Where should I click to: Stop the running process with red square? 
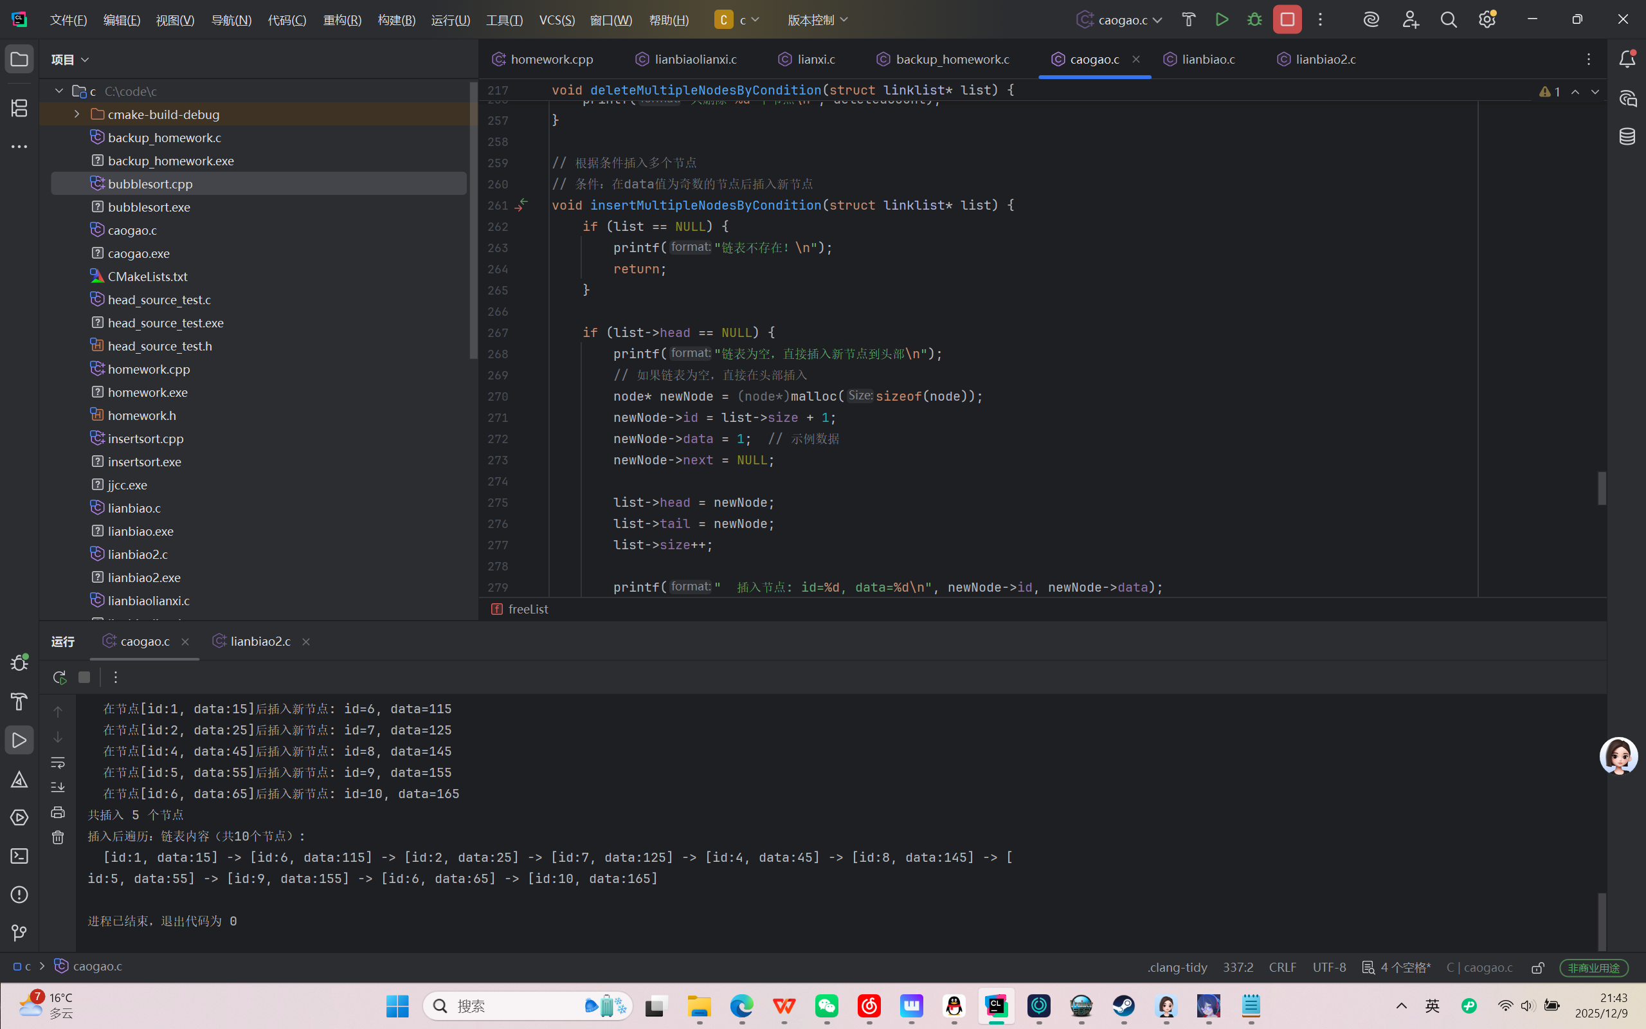[x=1287, y=20]
